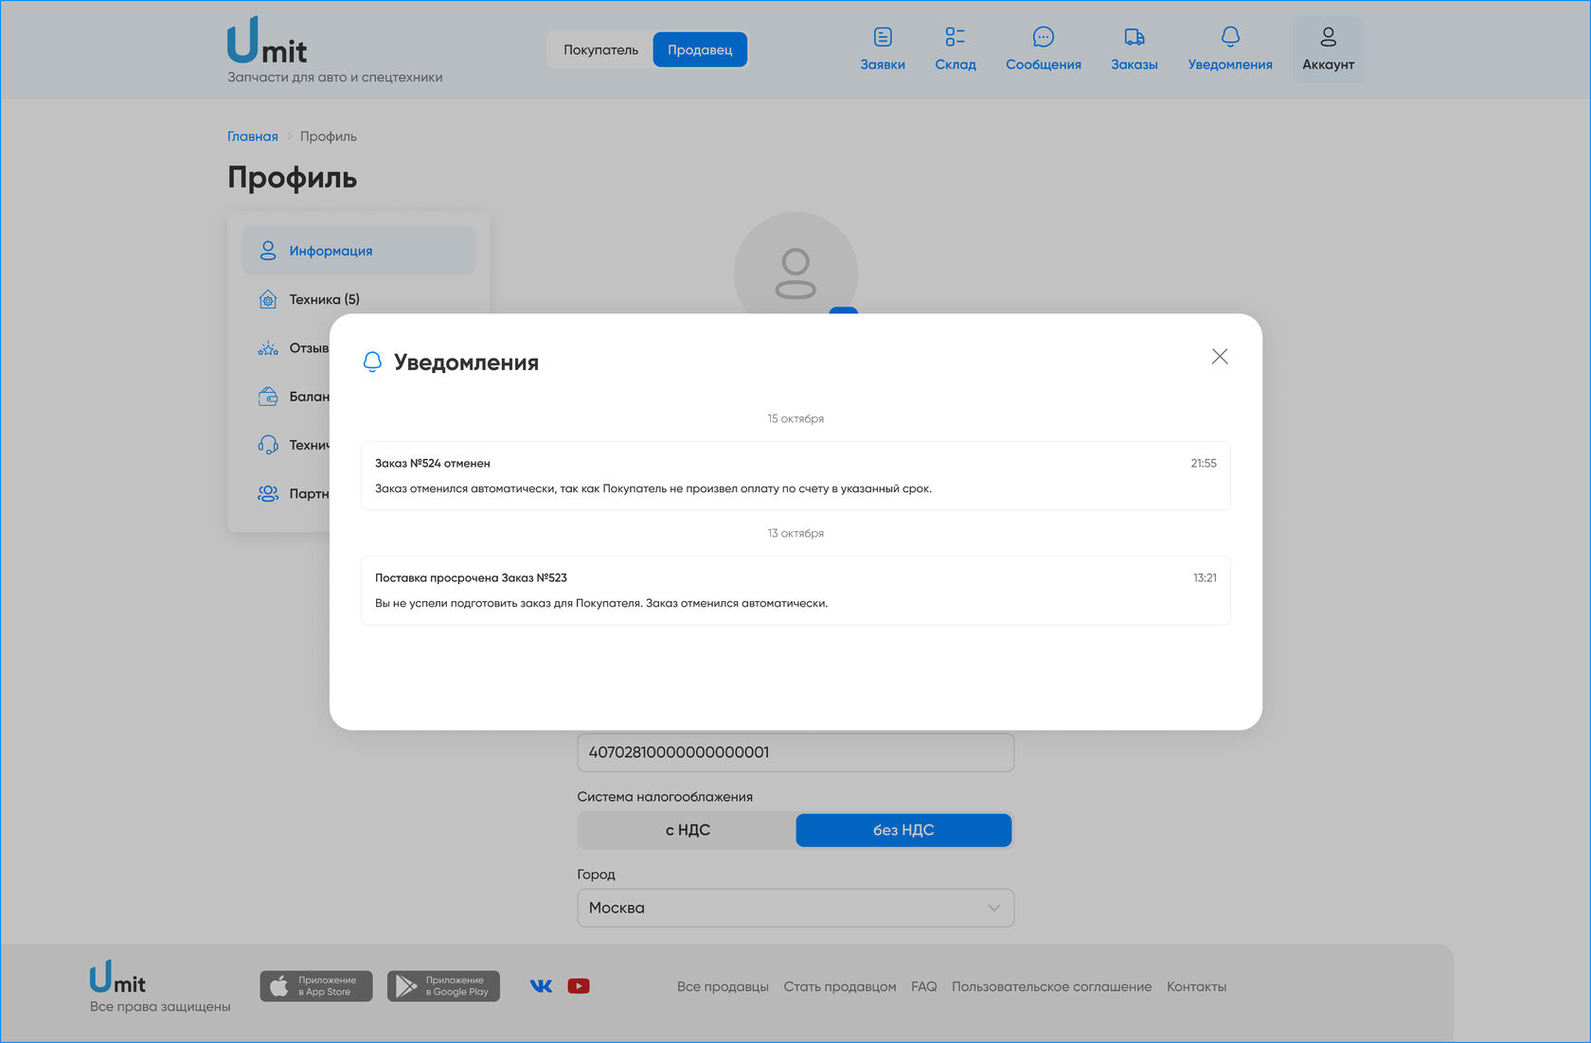Go to Сообщения section label
The width and height of the screenshot is (1591, 1043).
coord(1043,64)
